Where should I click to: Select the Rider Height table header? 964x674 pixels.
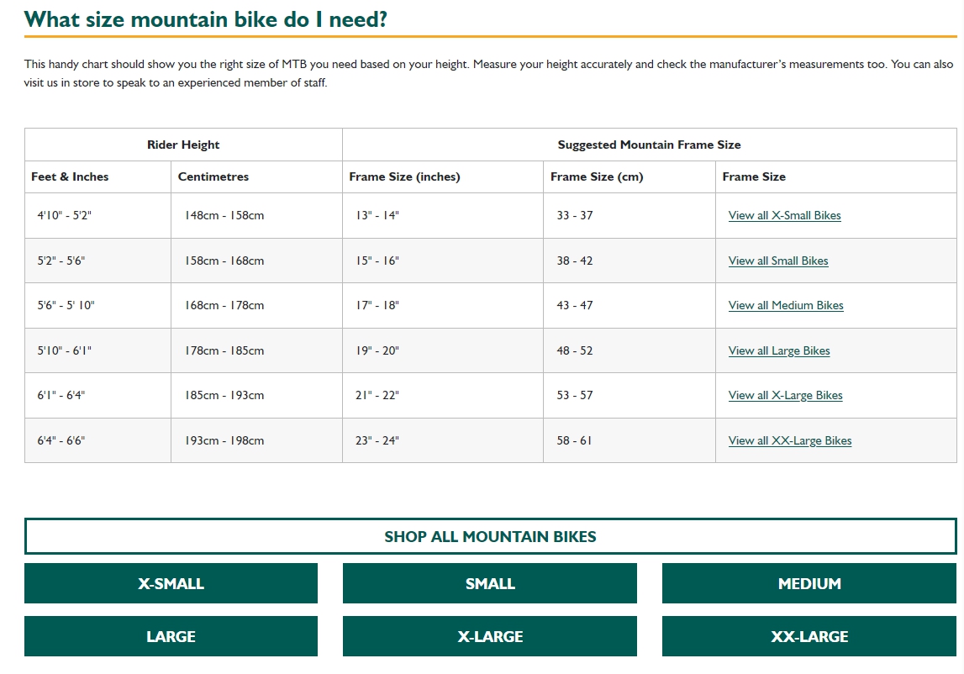point(183,145)
